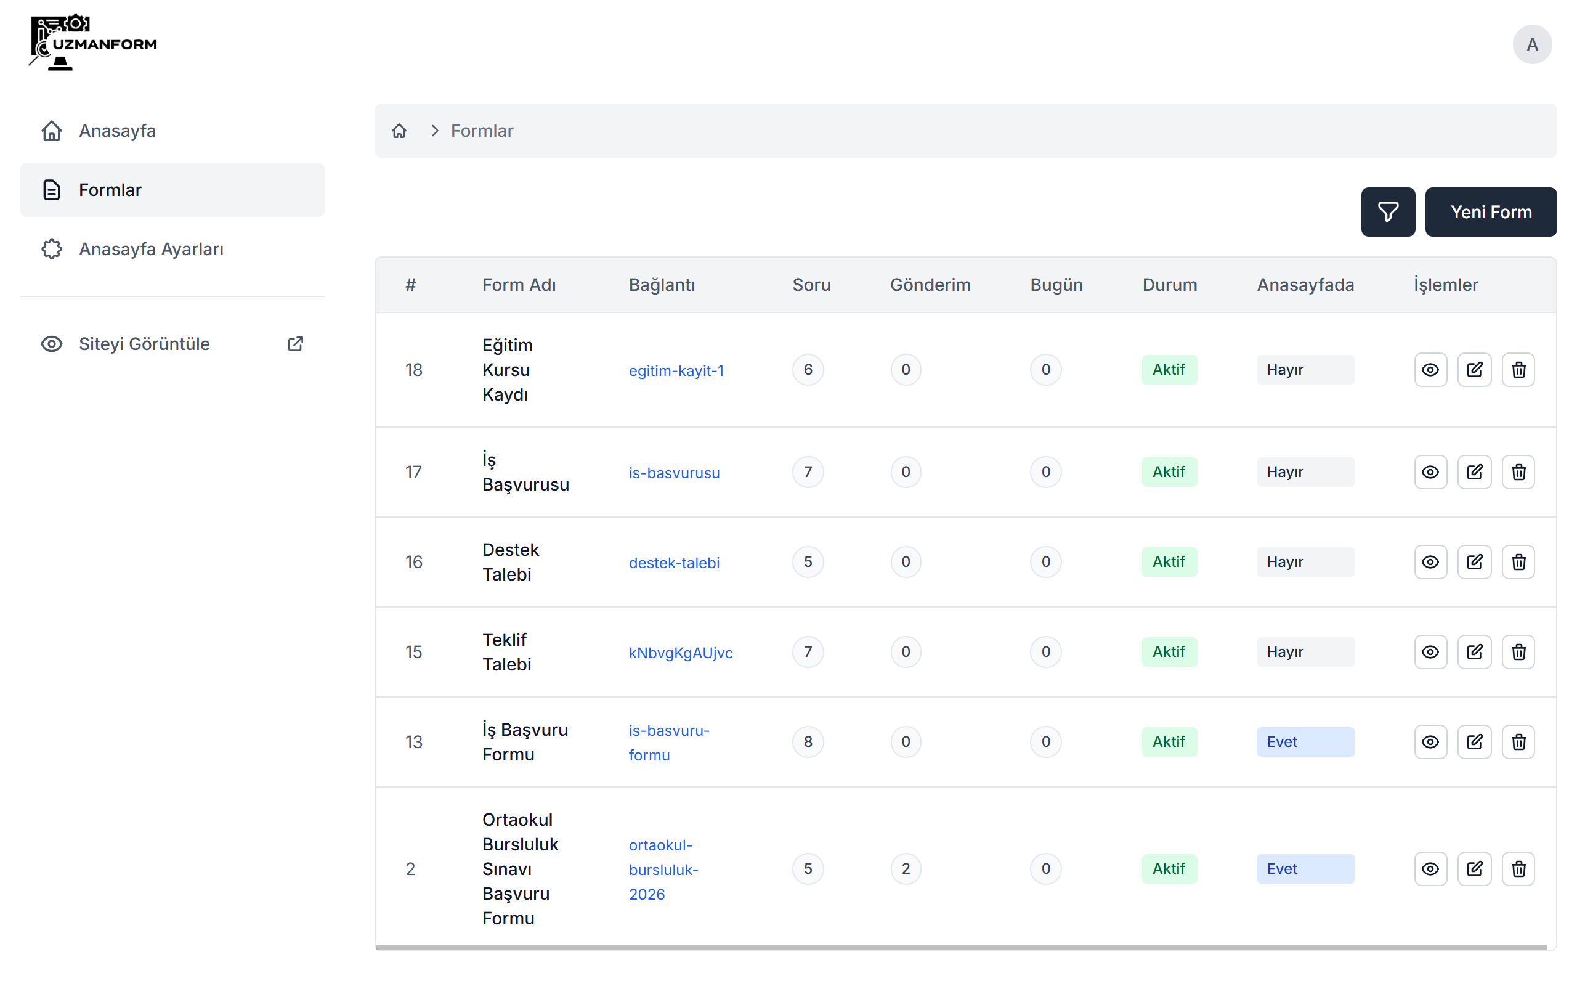Edit the İş Başvurusu form
Screen dimensions: 1577x986
(x=1474, y=472)
